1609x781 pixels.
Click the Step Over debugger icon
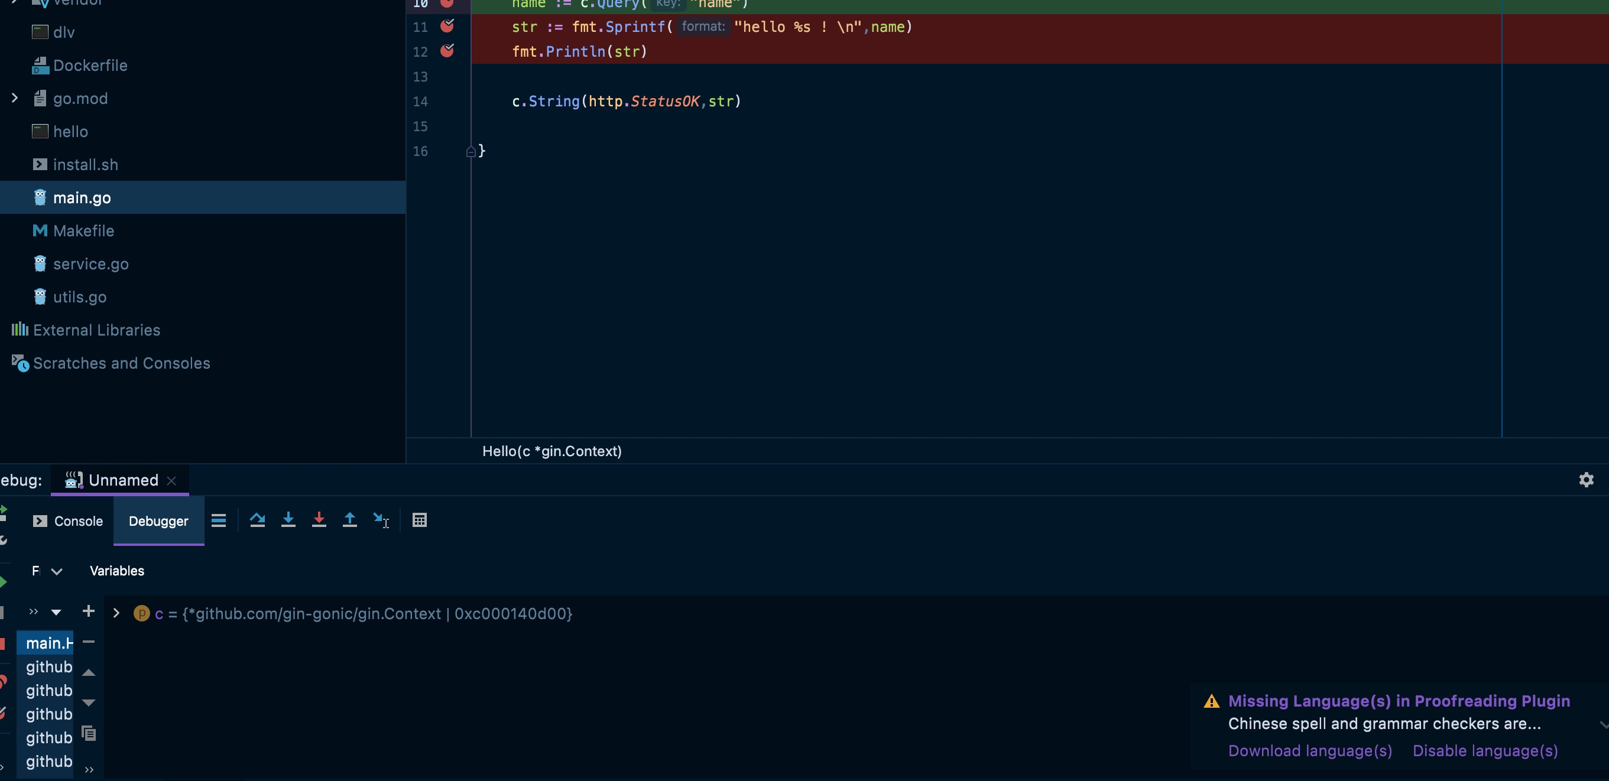[257, 519]
